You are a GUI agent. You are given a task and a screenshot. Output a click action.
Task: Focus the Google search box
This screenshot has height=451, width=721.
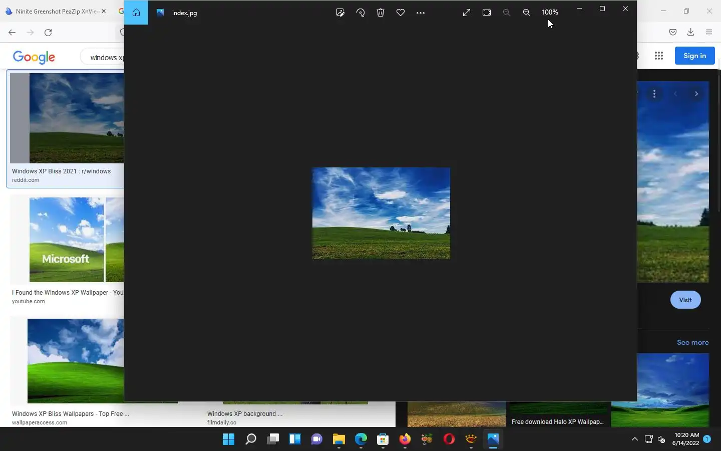pos(103,57)
